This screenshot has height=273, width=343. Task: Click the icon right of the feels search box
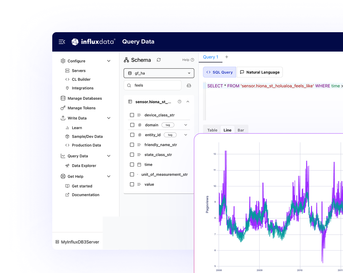pyautogui.click(x=189, y=86)
